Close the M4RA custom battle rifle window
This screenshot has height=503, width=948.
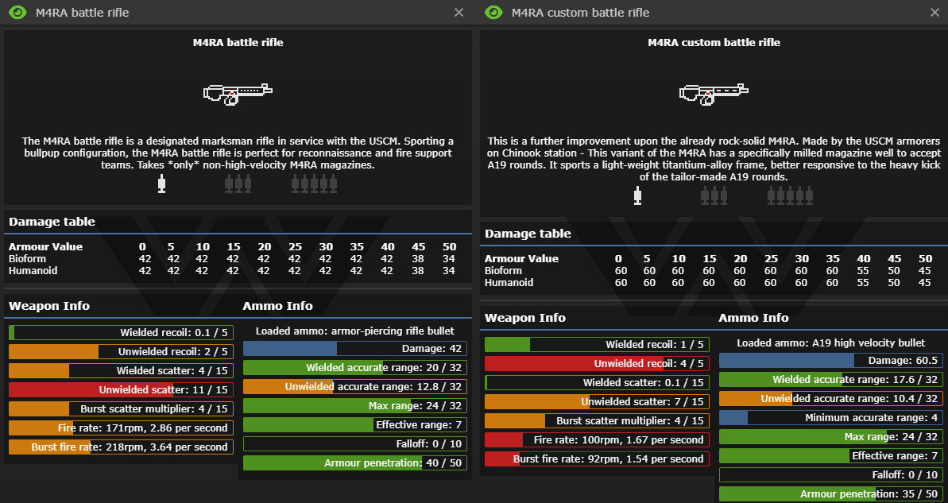[934, 13]
